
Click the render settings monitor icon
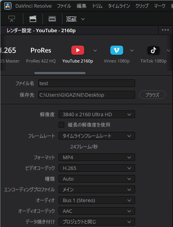coord(11,19)
